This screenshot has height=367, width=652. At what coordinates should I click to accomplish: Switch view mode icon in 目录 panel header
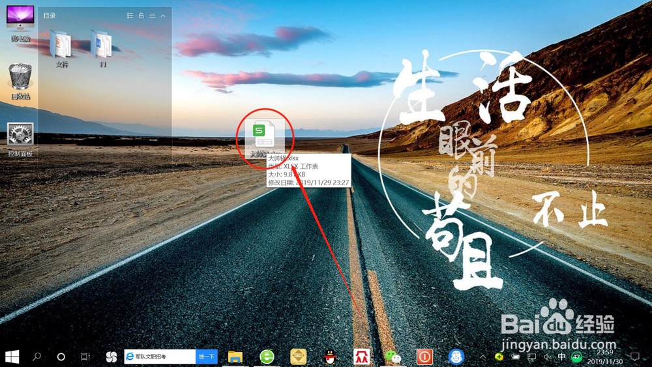tap(130, 16)
